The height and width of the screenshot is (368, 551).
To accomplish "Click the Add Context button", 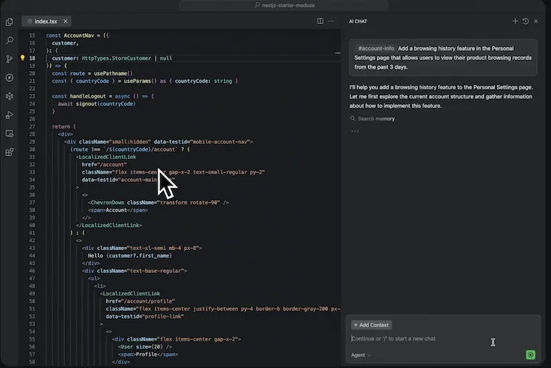I will pos(371,325).
